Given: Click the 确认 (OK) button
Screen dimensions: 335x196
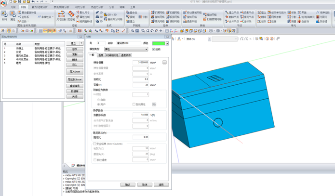Looking at the screenshot, I should 128,185.
